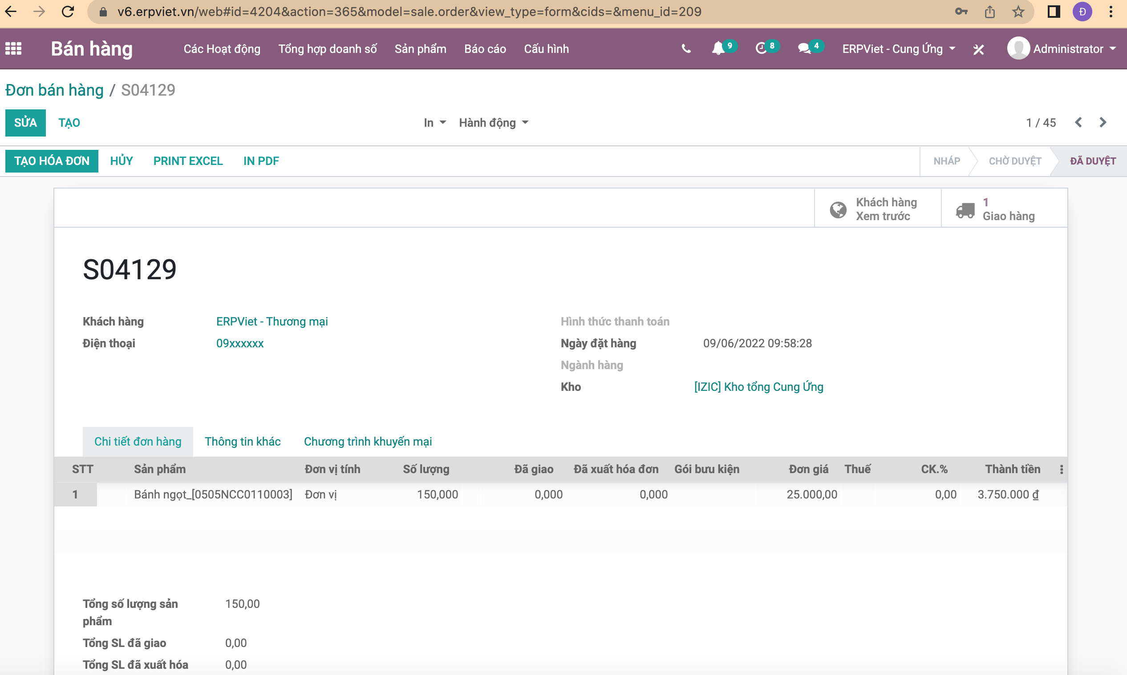The width and height of the screenshot is (1127, 675).
Task: Sort by Sản phẩm column header
Action: pos(160,470)
